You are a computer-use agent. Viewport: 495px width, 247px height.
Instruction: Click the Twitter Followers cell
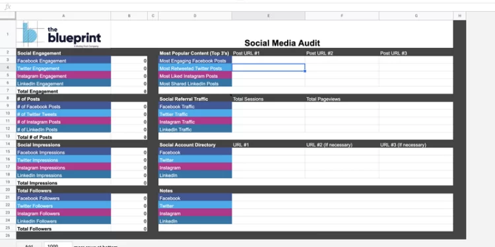(63, 206)
